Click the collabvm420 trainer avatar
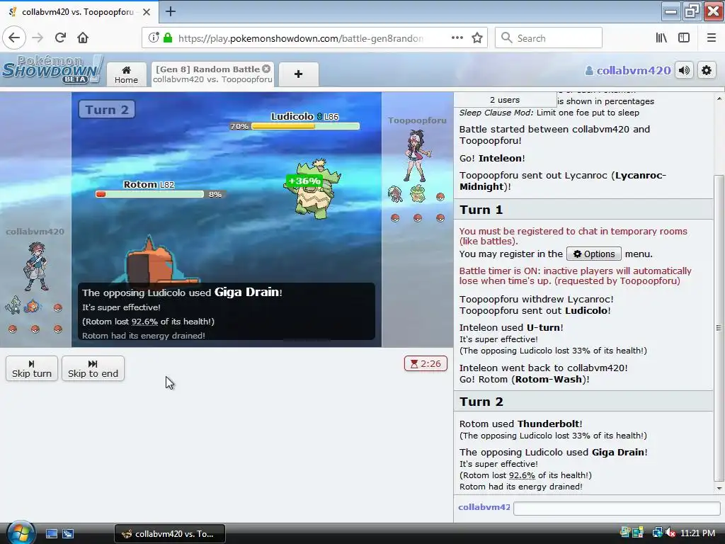This screenshot has height=544, width=725. pos(37,266)
